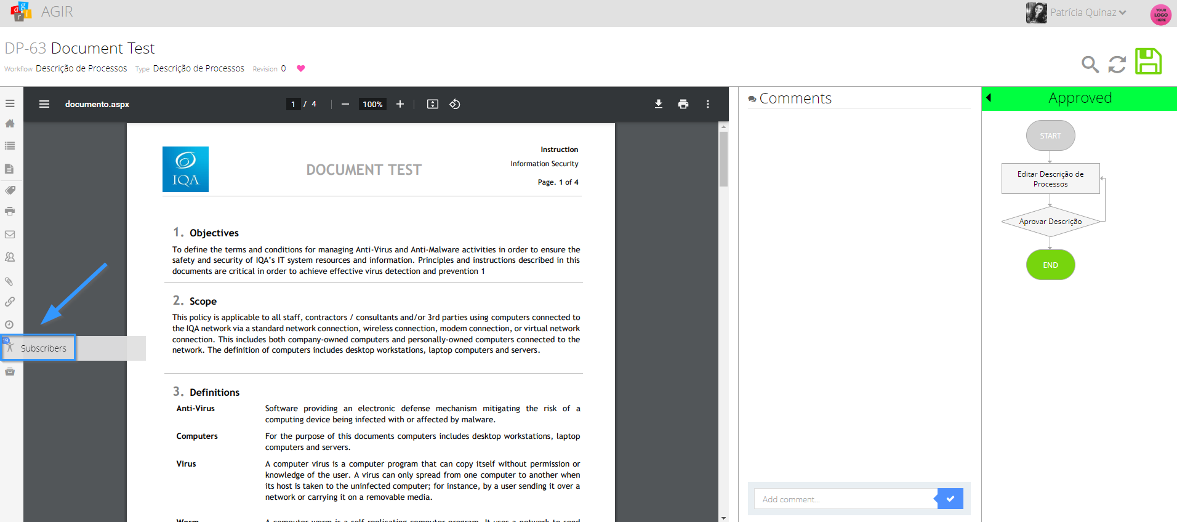
Task: Click the Patrícia Quinaz profile photo
Action: click(x=1037, y=12)
